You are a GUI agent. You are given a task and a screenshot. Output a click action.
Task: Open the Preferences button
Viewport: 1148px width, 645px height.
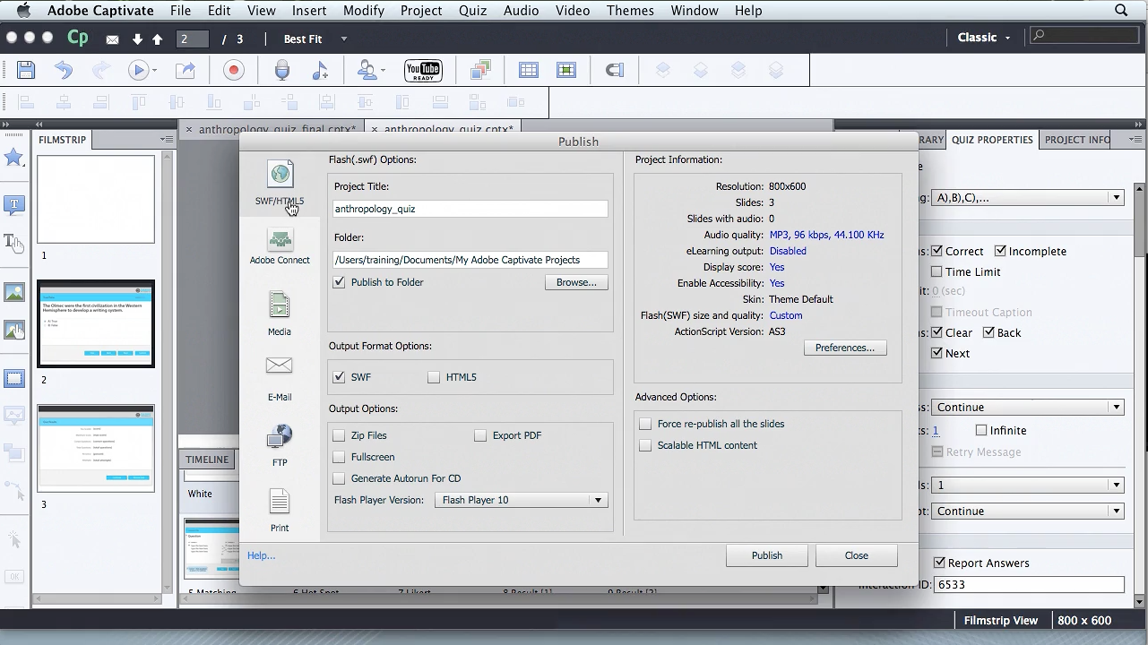pyautogui.click(x=844, y=348)
